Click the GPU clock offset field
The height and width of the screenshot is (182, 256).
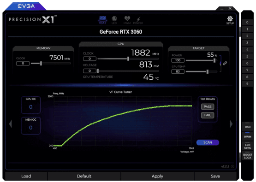tap(89, 59)
